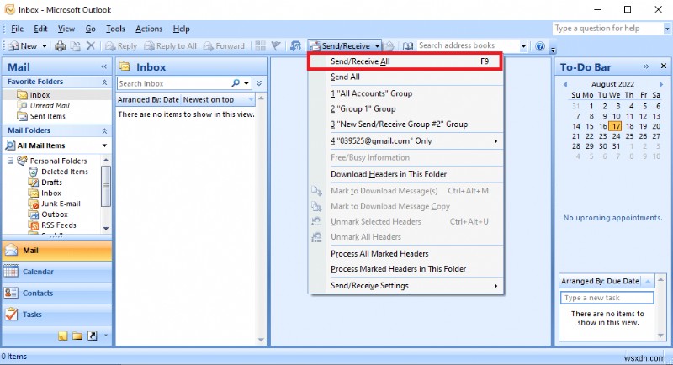Image resolution: width=673 pixels, height=365 pixels.
Task: Open the Send/Receive dropdown arrow
Action: pos(377,46)
